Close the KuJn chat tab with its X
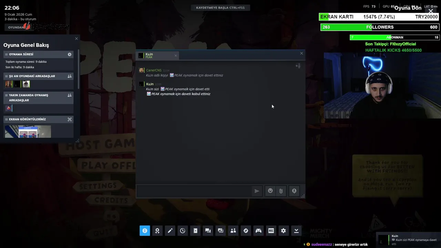441x248 pixels. pyautogui.click(x=175, y=55)
